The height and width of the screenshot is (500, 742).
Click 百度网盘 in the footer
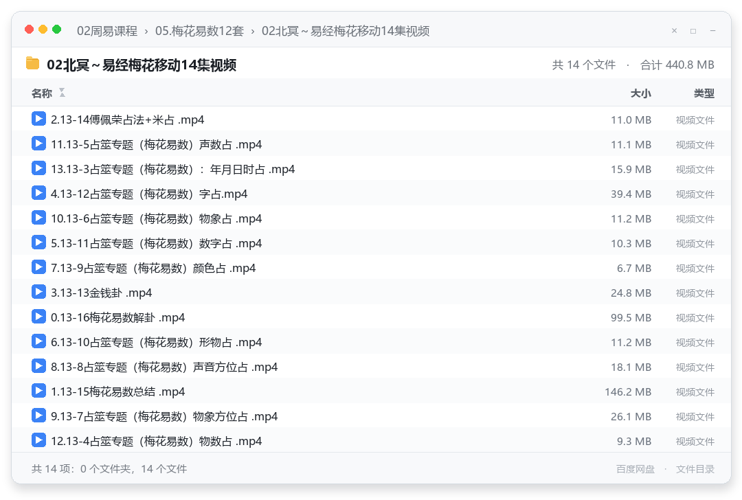coord(636,469)
